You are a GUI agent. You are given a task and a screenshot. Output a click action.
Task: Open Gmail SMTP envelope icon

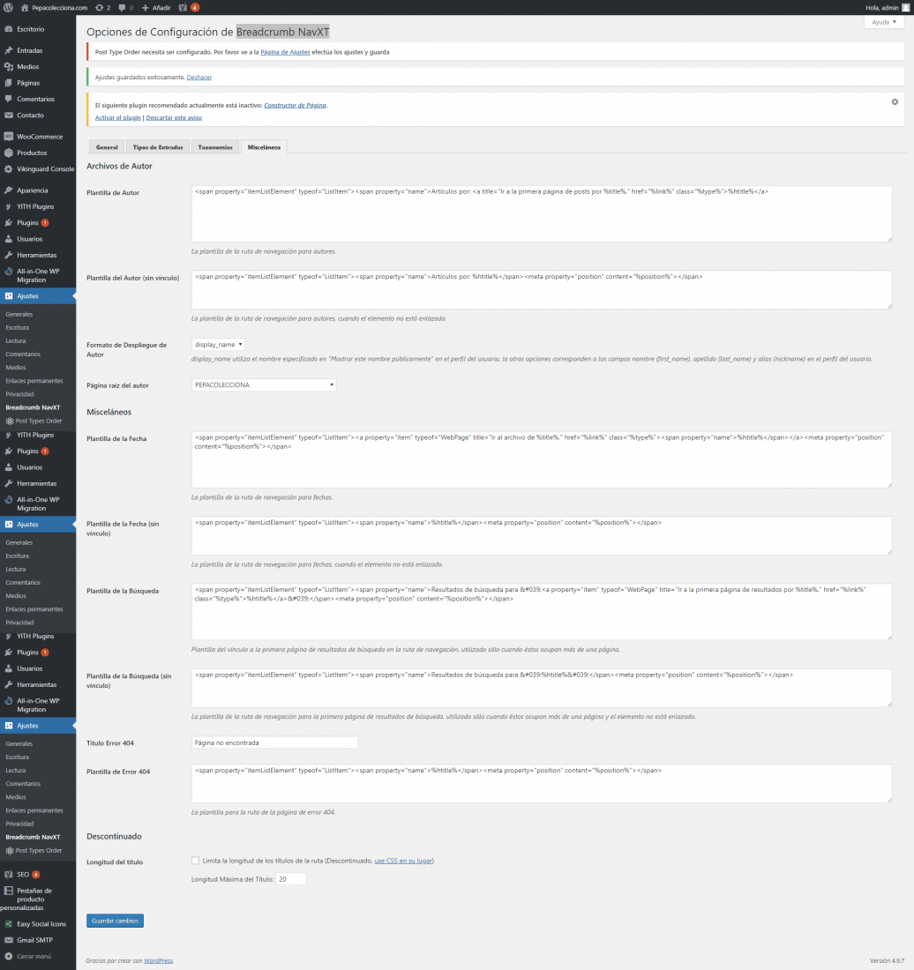pos(9,940)
